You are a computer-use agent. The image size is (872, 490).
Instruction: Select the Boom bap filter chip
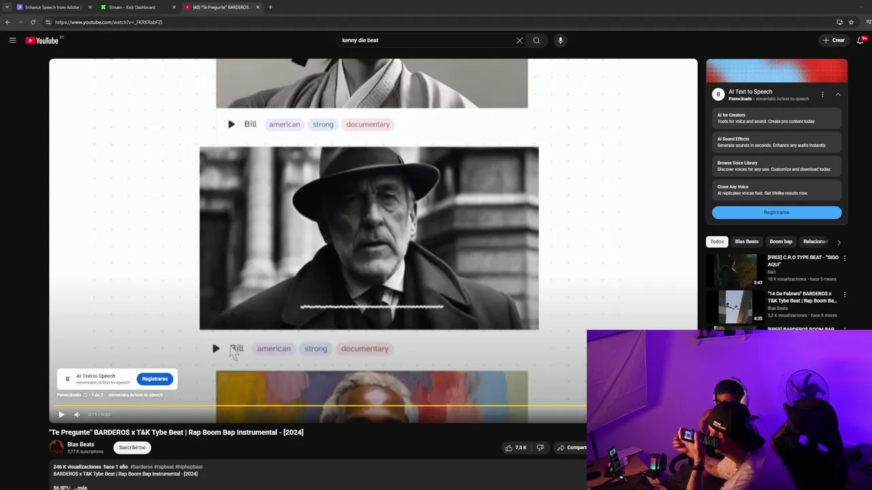tap(781, 242)
